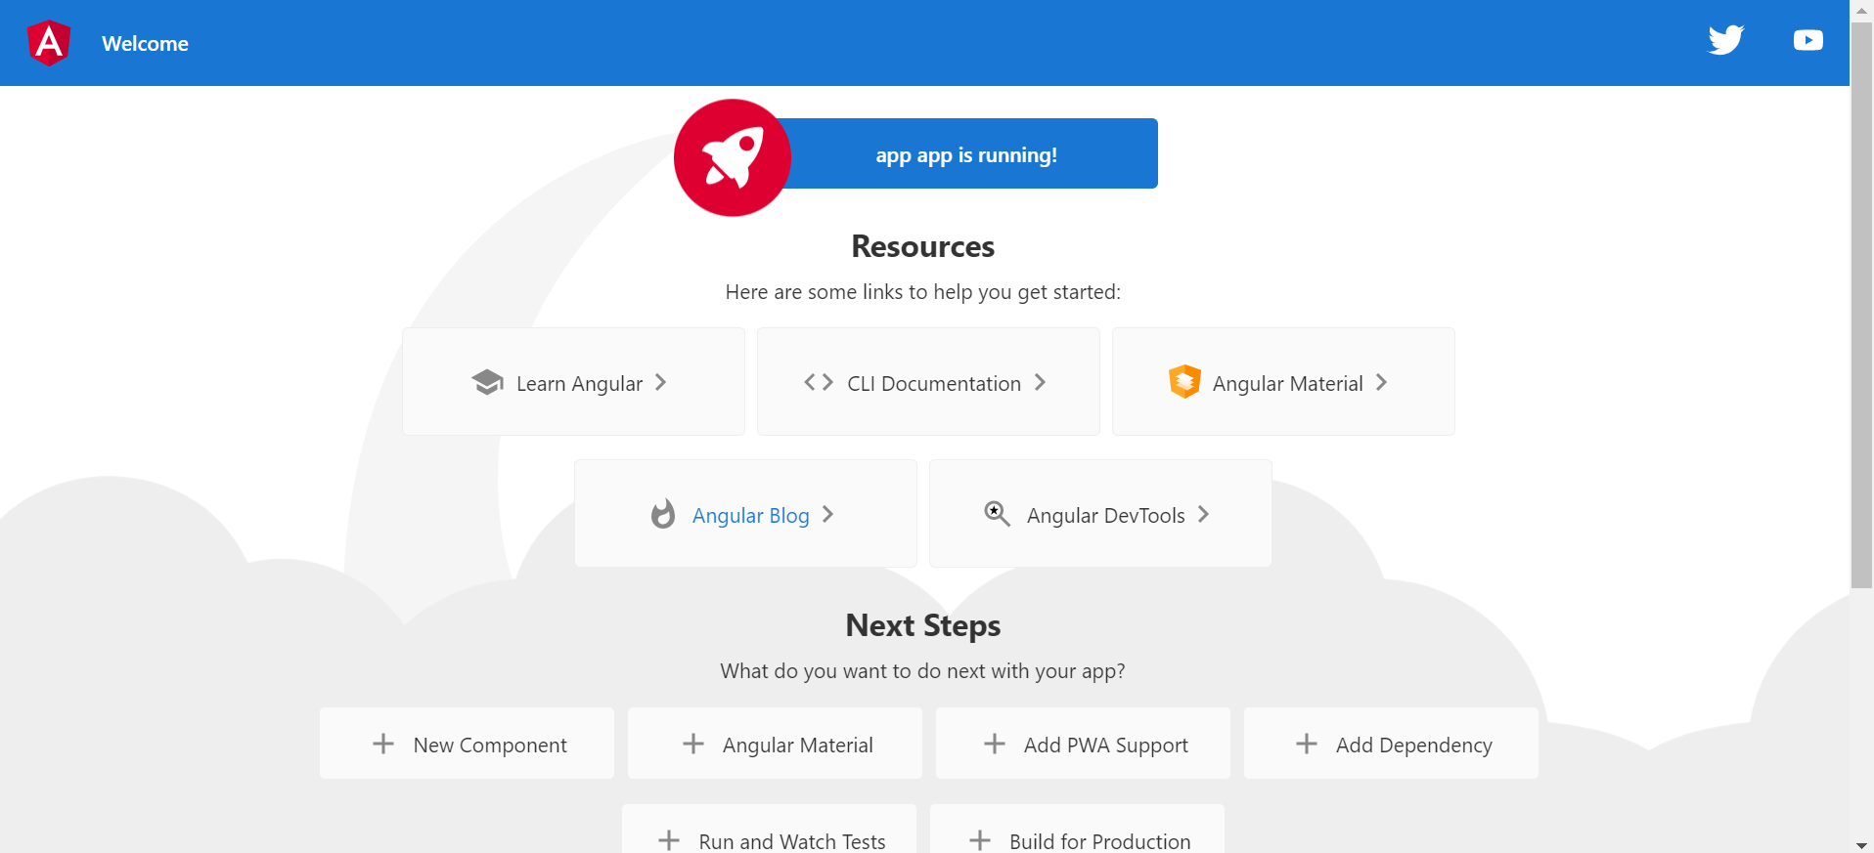Click the magnifier icon on Angular DevTools
The image size is (1874, 853).
[997, 513]
